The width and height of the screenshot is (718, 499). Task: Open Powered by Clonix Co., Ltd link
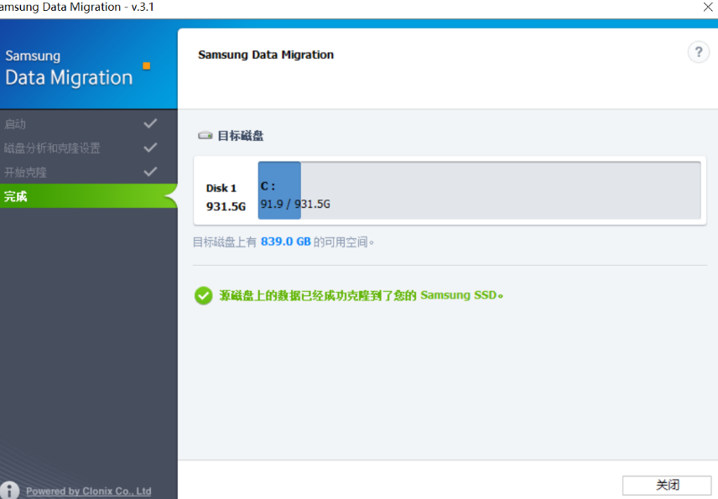88,491
